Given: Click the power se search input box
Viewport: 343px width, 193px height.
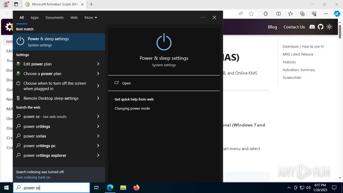Looking at the screenshot, I should point(51,188).
